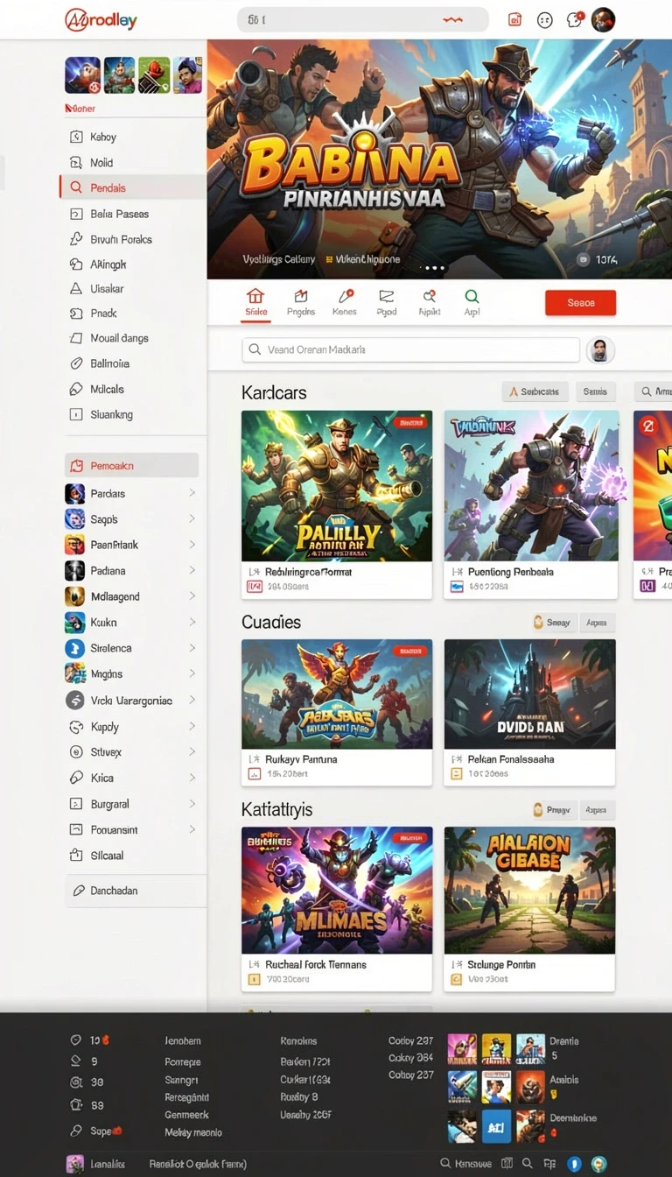Expand the Sagols row chevron
This screenshot has height=1177, width=672.
[192, 519]
